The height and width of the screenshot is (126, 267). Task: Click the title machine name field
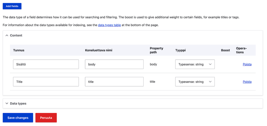point(114,82)
